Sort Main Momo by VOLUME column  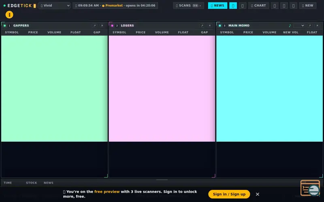(x=269, y=32)
